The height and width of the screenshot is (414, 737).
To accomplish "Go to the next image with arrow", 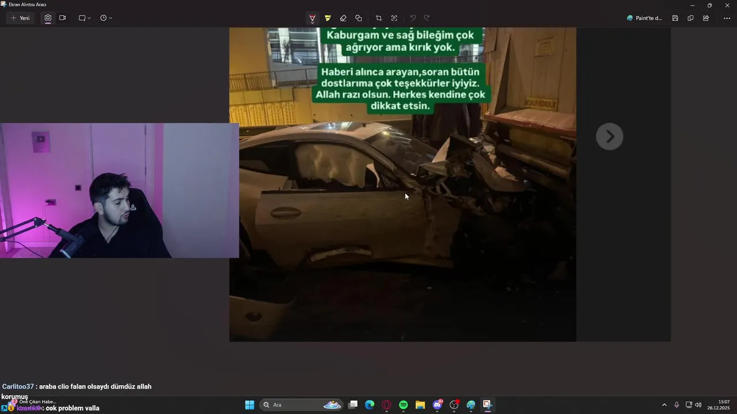I will [610, 137].
